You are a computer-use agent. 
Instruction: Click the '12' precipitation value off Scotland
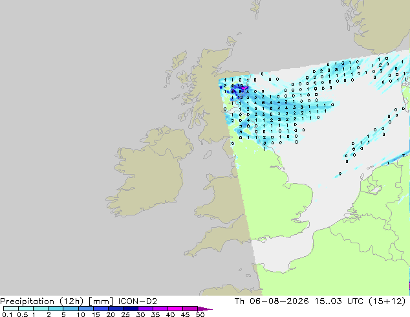[x=241, y=97]
